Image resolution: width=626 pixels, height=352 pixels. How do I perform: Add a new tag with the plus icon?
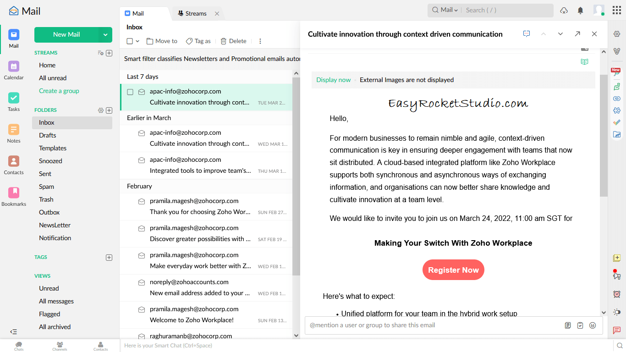tap(109, 258)
